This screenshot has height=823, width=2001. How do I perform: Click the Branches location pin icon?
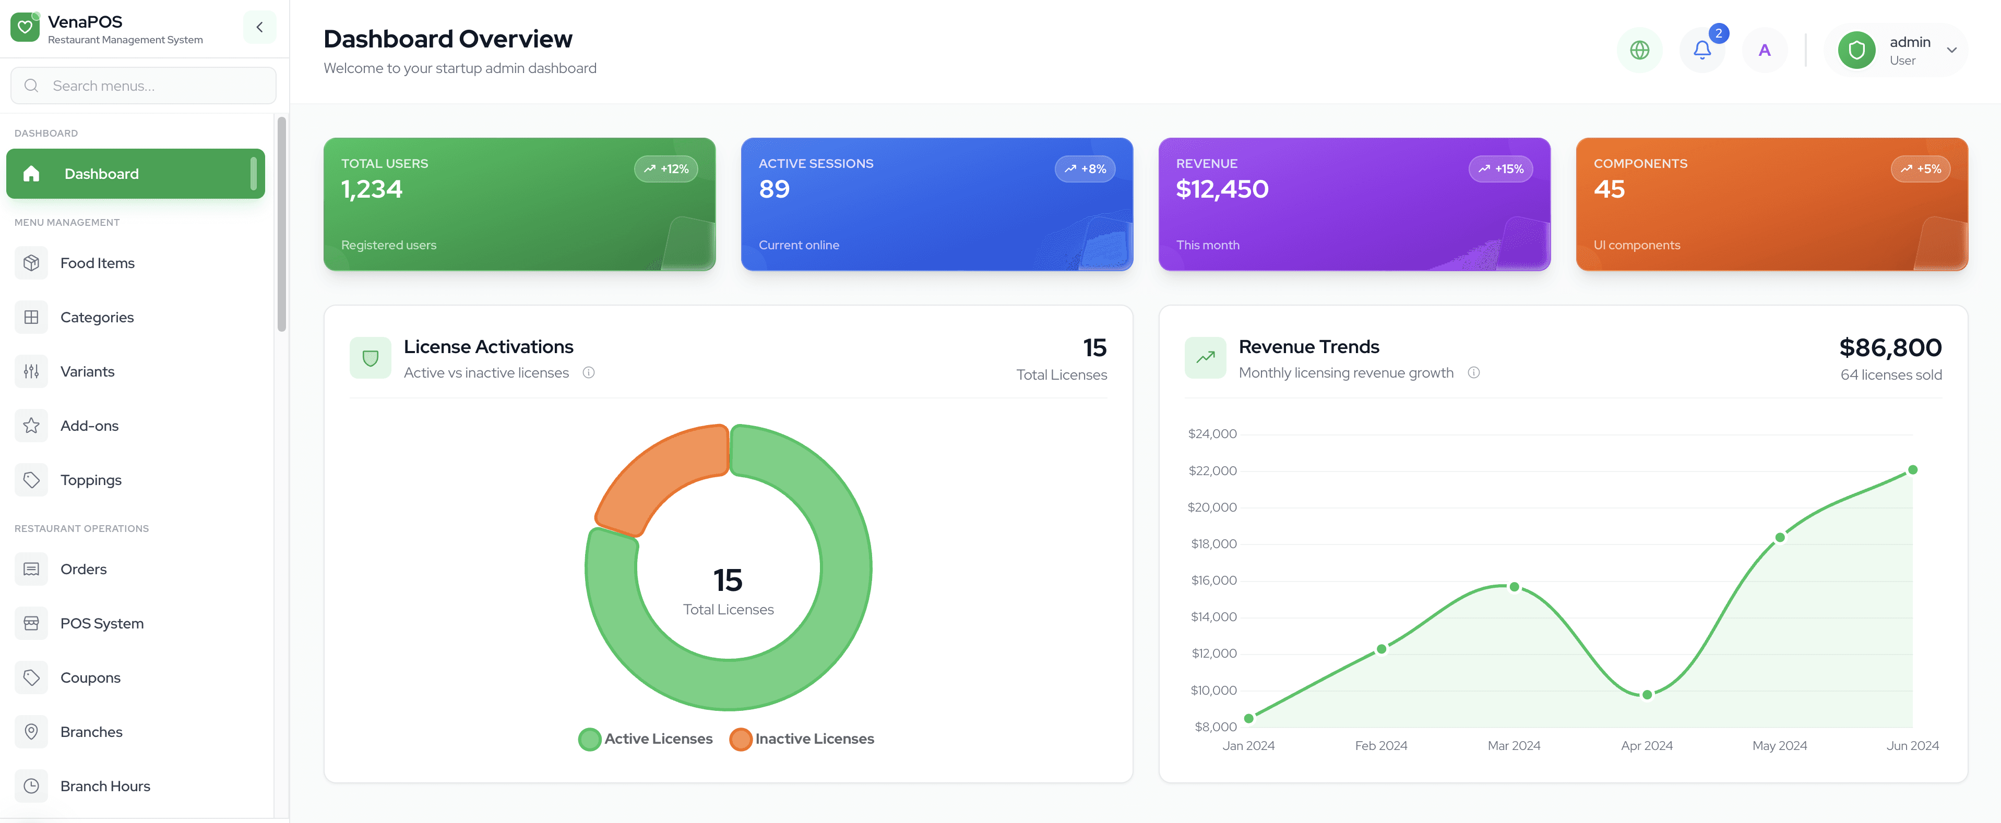pos(31,731)
